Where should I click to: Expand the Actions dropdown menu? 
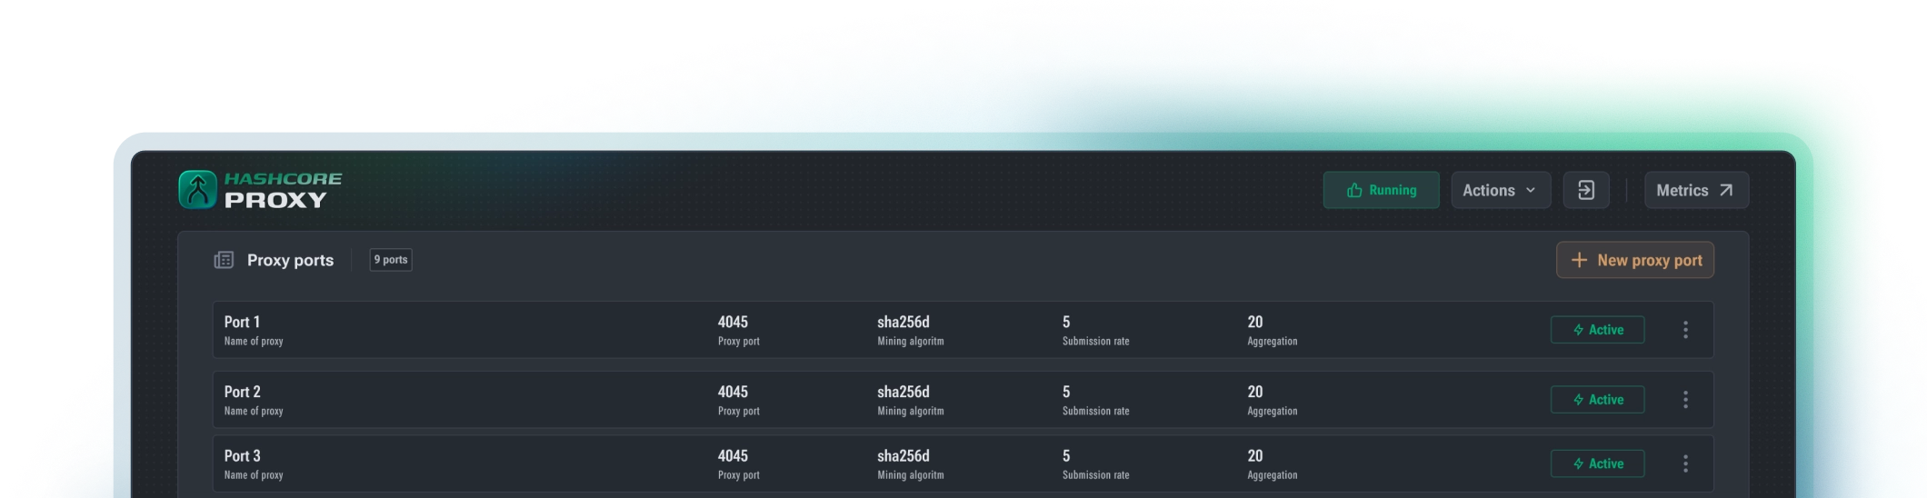(1500, 190)
